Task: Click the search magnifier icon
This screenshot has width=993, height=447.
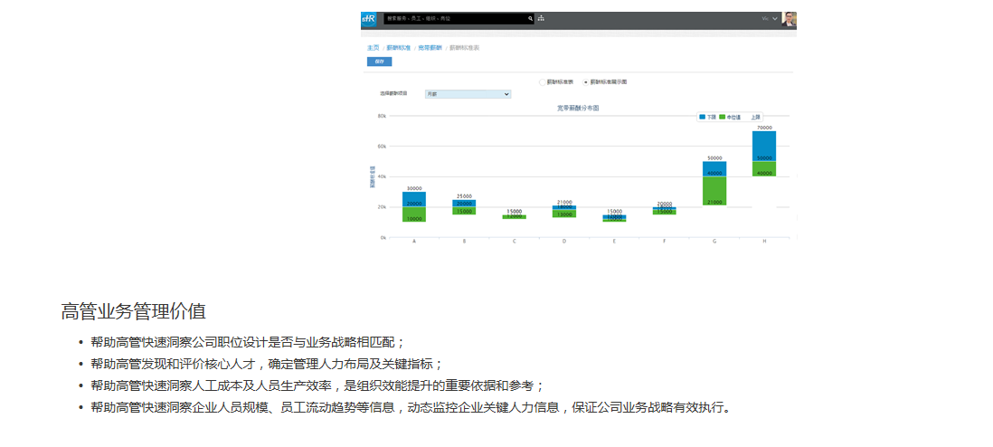Action: click(531, 18)
